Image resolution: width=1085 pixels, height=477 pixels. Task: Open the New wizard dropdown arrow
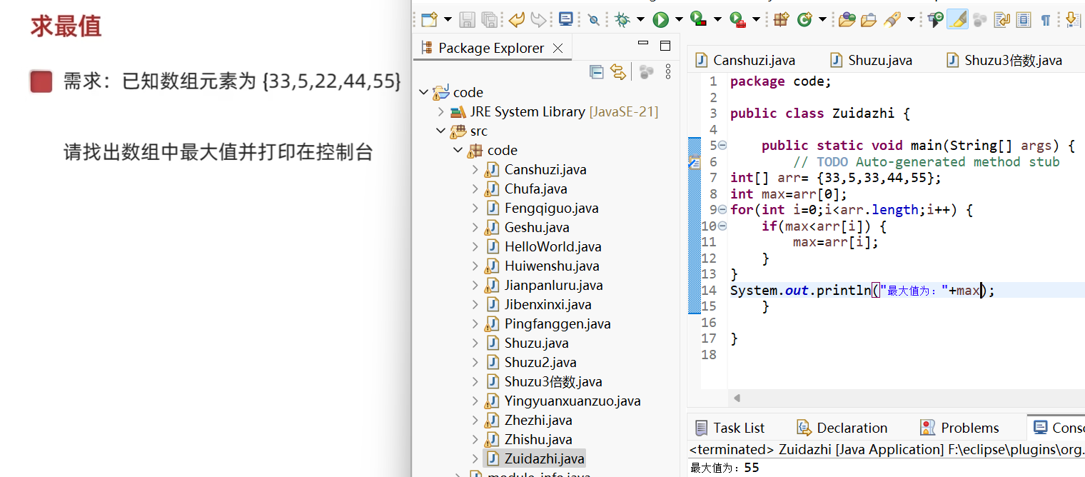tap(448, 20)
